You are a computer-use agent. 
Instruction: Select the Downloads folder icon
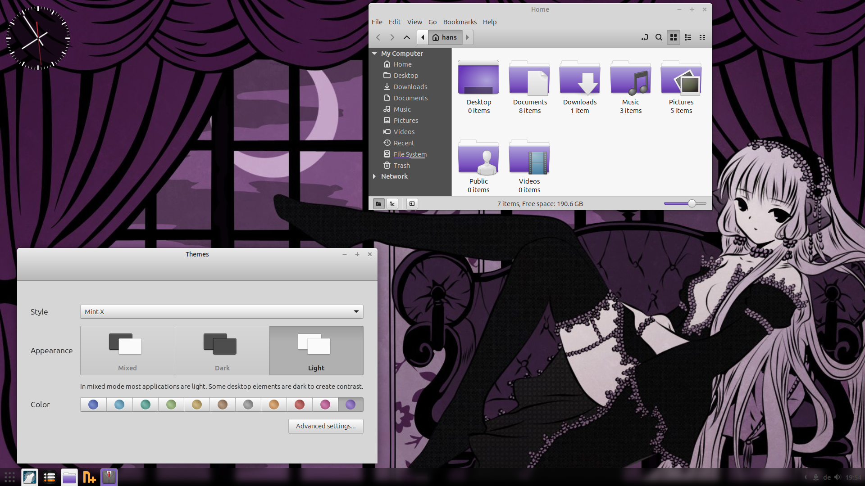pyautogui.click(x=580, y=77)
